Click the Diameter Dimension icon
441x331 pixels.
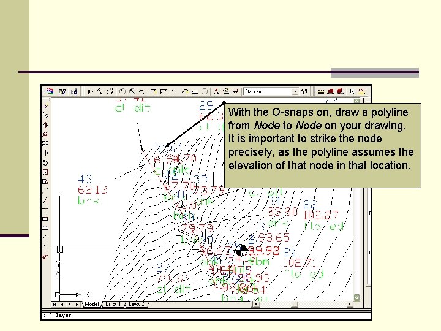[132, 91]
